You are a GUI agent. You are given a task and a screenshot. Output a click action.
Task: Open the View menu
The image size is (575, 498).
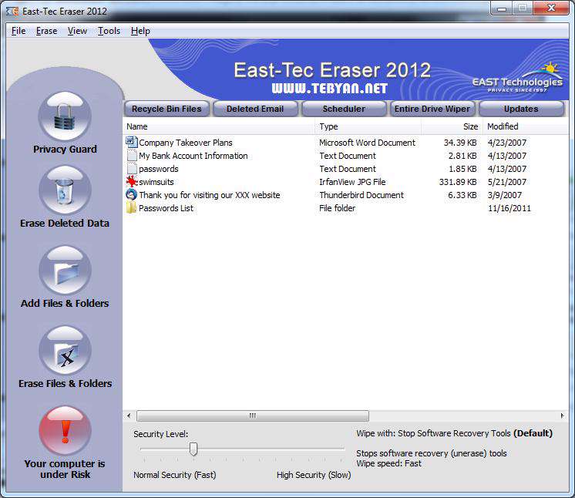77,31
